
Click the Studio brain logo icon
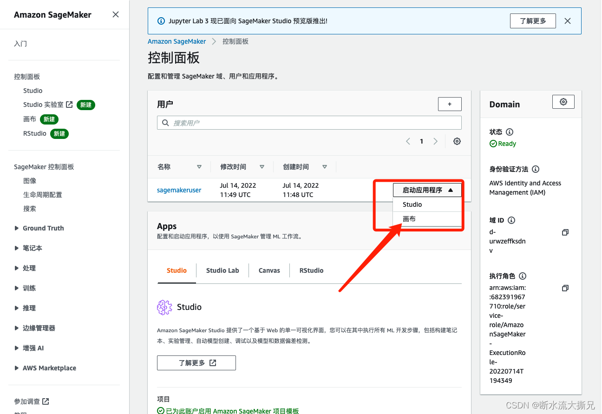pos(164,307)
